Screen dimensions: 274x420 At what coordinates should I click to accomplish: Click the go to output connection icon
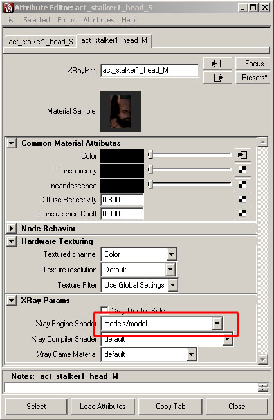(217, 78)
